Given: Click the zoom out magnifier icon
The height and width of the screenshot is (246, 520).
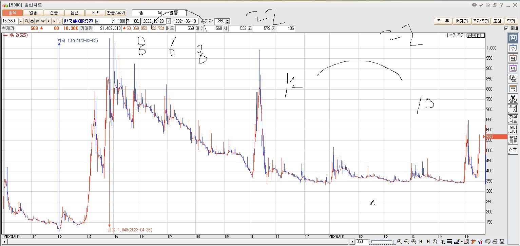Looking at the screenshot, I should 406,242.
